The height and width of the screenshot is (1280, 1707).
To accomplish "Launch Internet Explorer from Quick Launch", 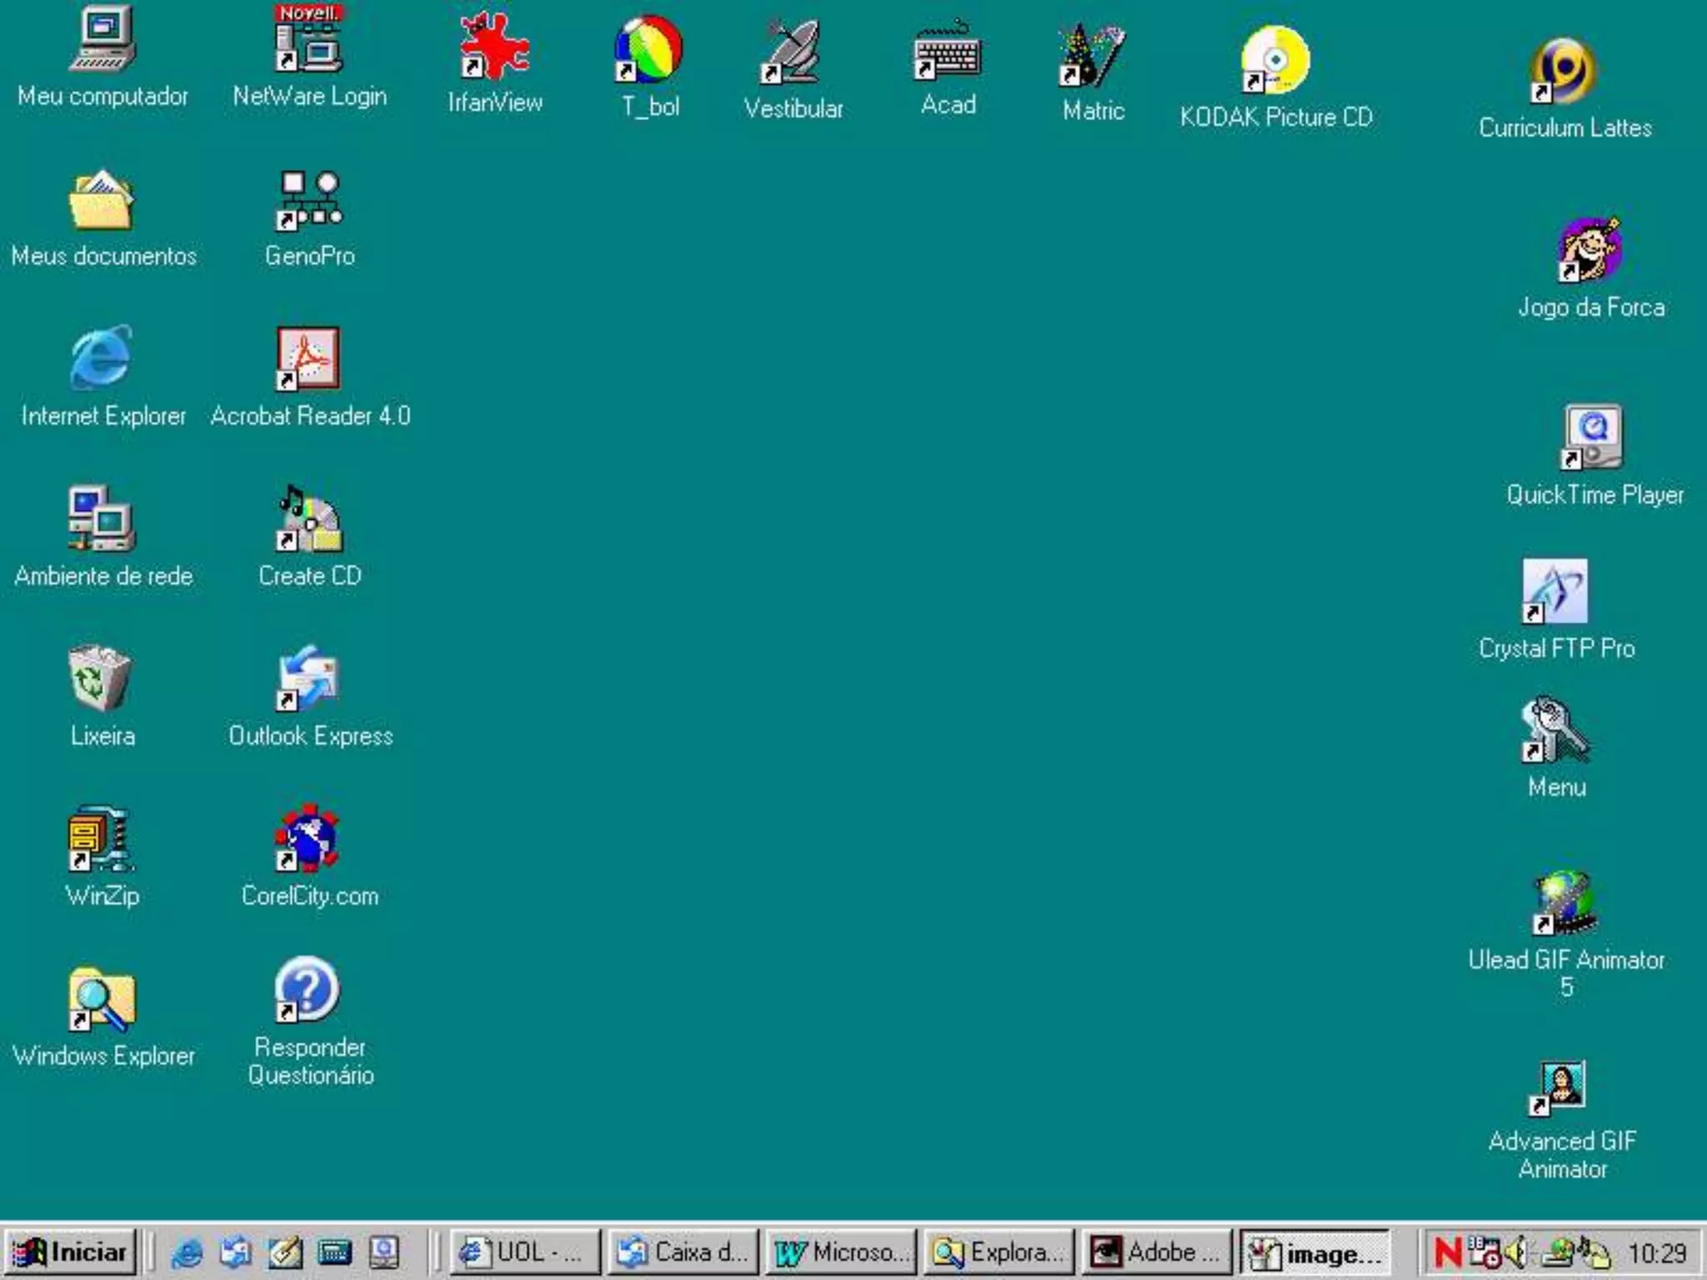I will (187, 1252).
